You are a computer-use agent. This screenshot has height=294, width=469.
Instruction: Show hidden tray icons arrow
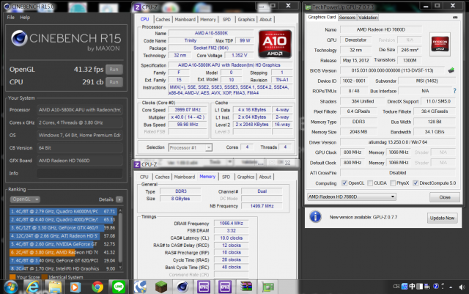coord(451,287)
